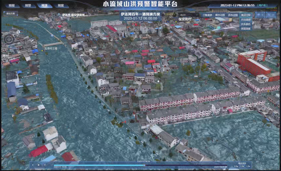Click the timeline progress slider handle
The image size is (281, 171).
144,165
